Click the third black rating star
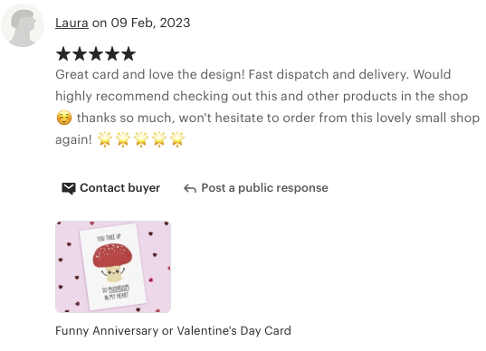The width and height of the screenshot is (486, 351). [96, 54]
